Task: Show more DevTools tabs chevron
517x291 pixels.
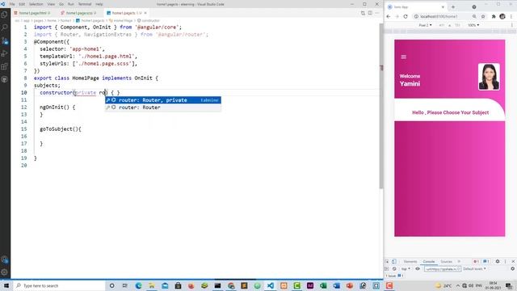Action: (x=459, y=261)
